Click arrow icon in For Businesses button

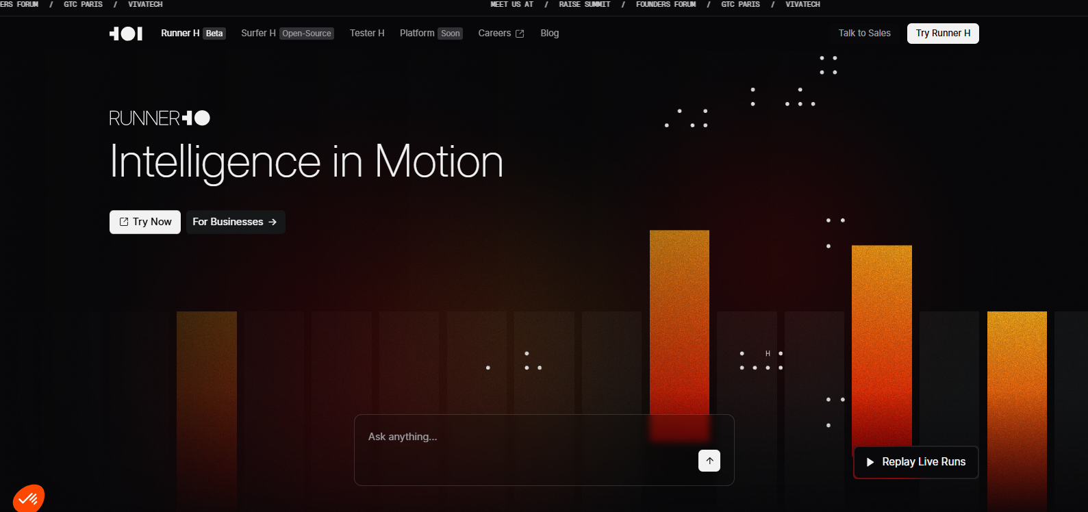coord(273,222)
